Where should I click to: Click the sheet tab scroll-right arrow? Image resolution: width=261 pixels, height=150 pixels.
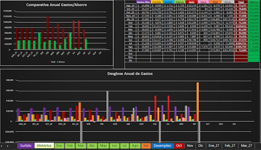(x=8, y=146)
